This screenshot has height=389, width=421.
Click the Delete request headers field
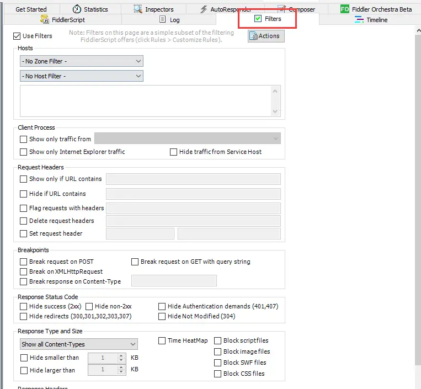click(193, 221)
